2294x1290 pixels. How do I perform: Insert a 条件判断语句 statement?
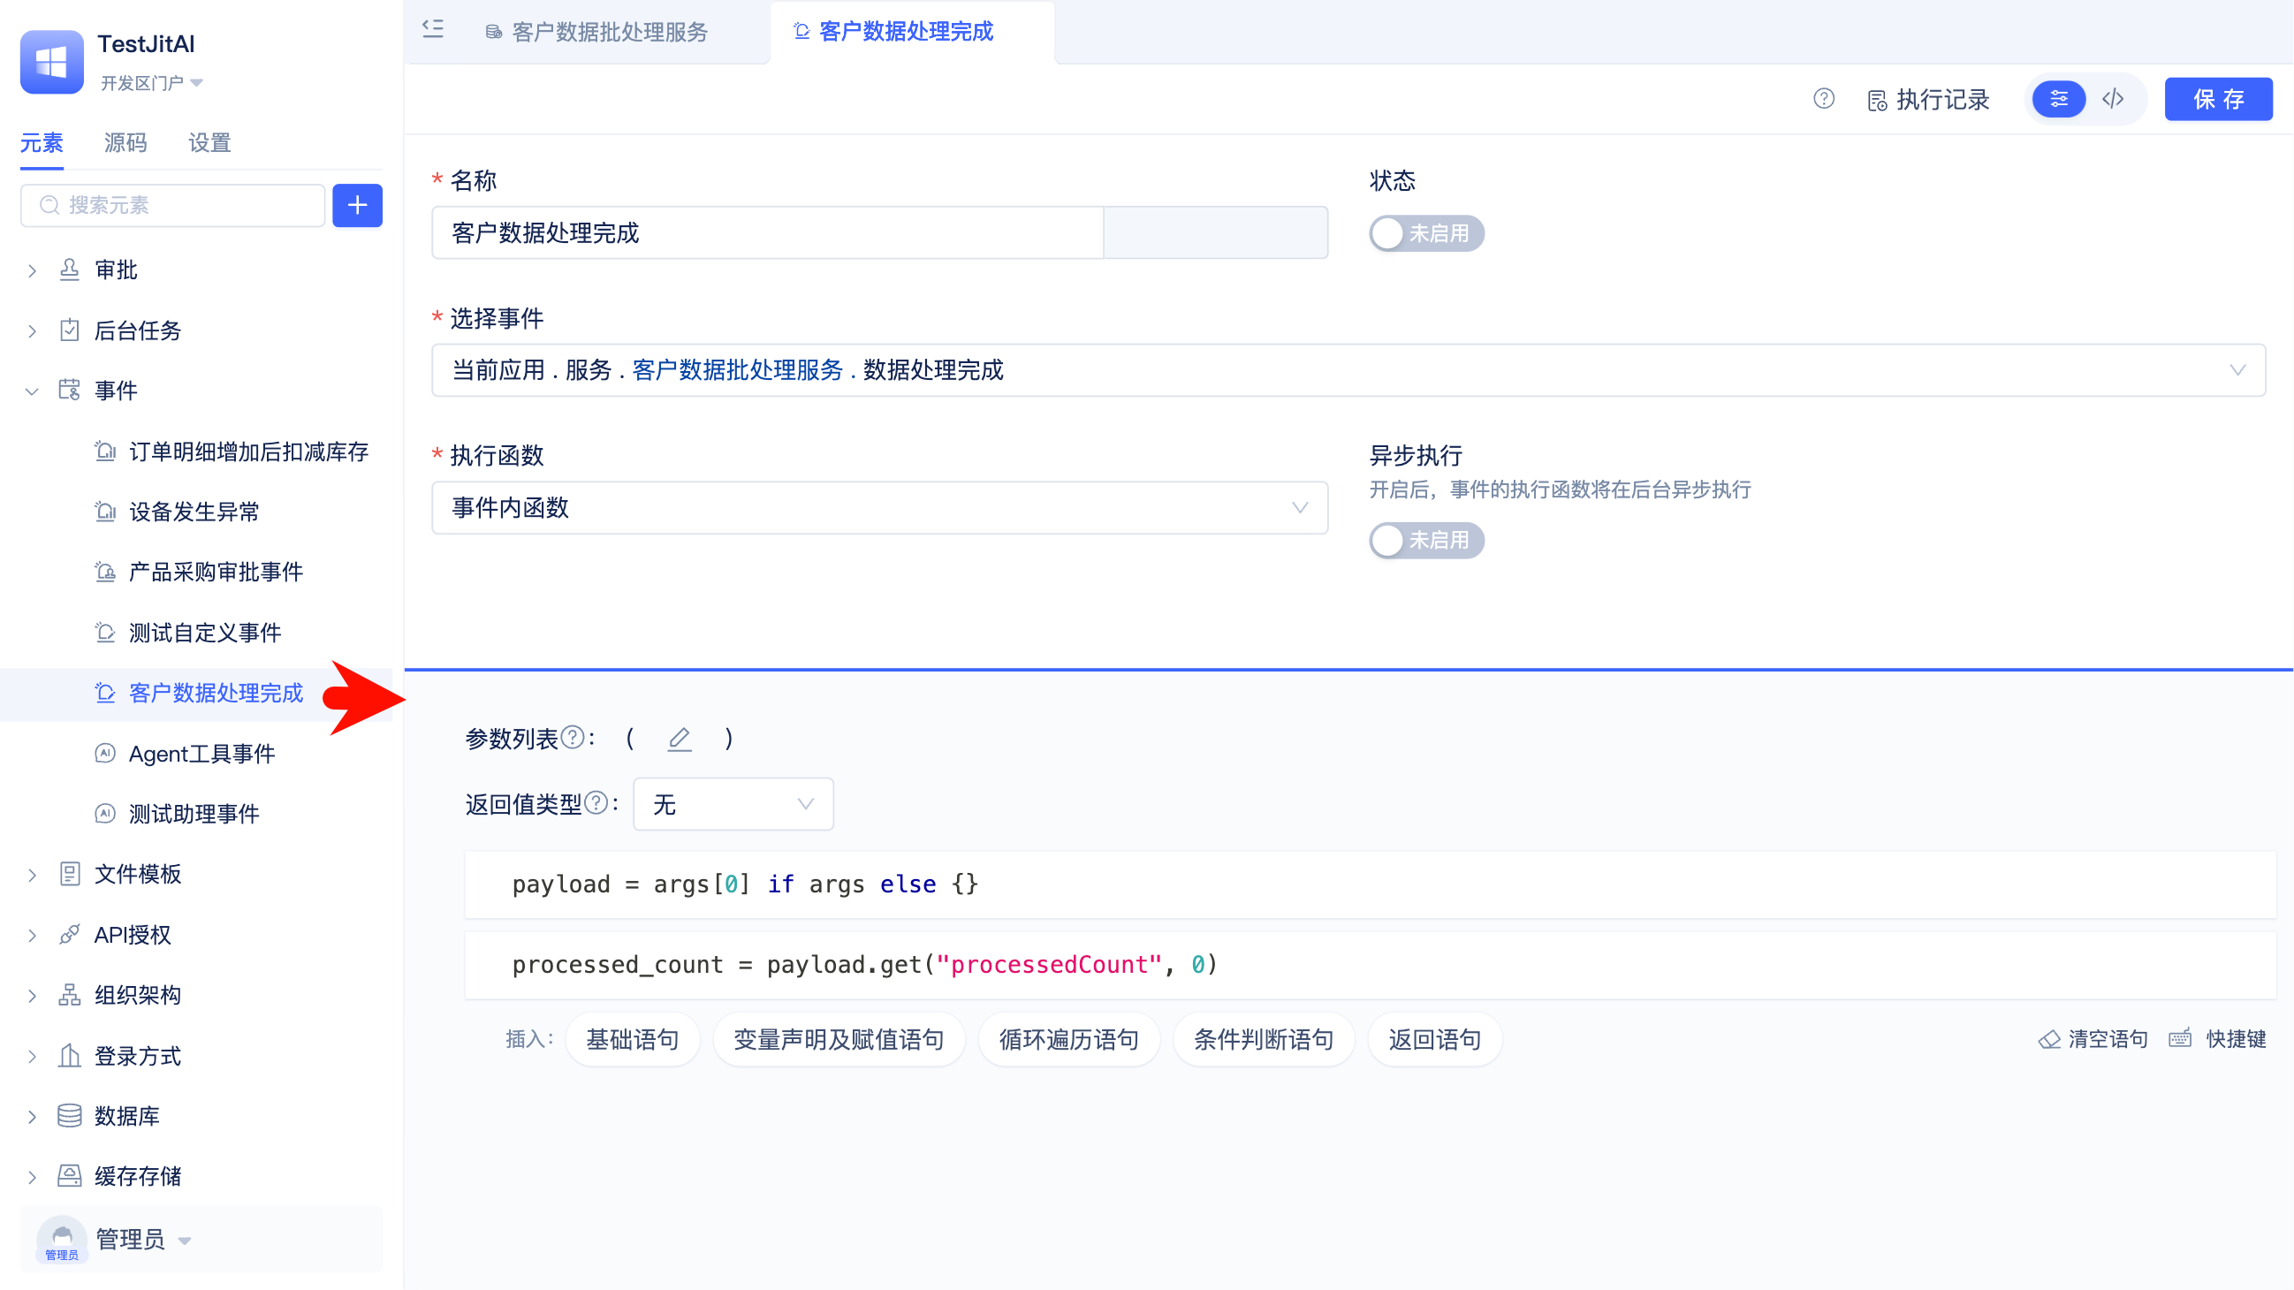[1263, 1039]
